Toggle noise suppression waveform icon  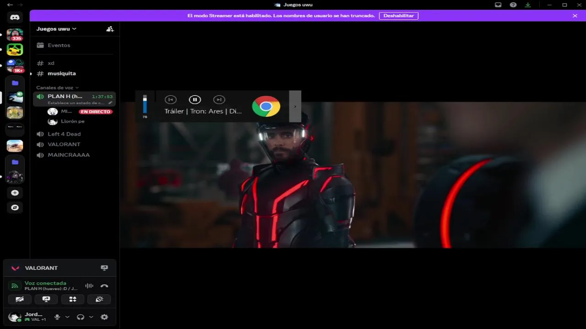click(89, 286)
